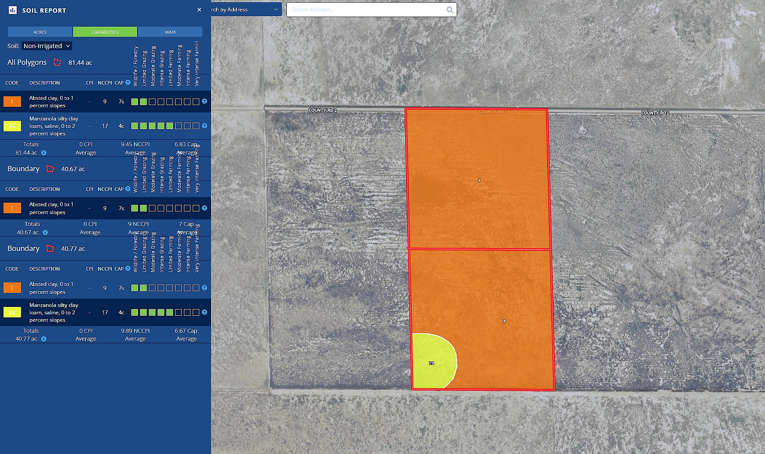
Task: Click info icon next to 40.67 ac totals
Action: (45, 232)
